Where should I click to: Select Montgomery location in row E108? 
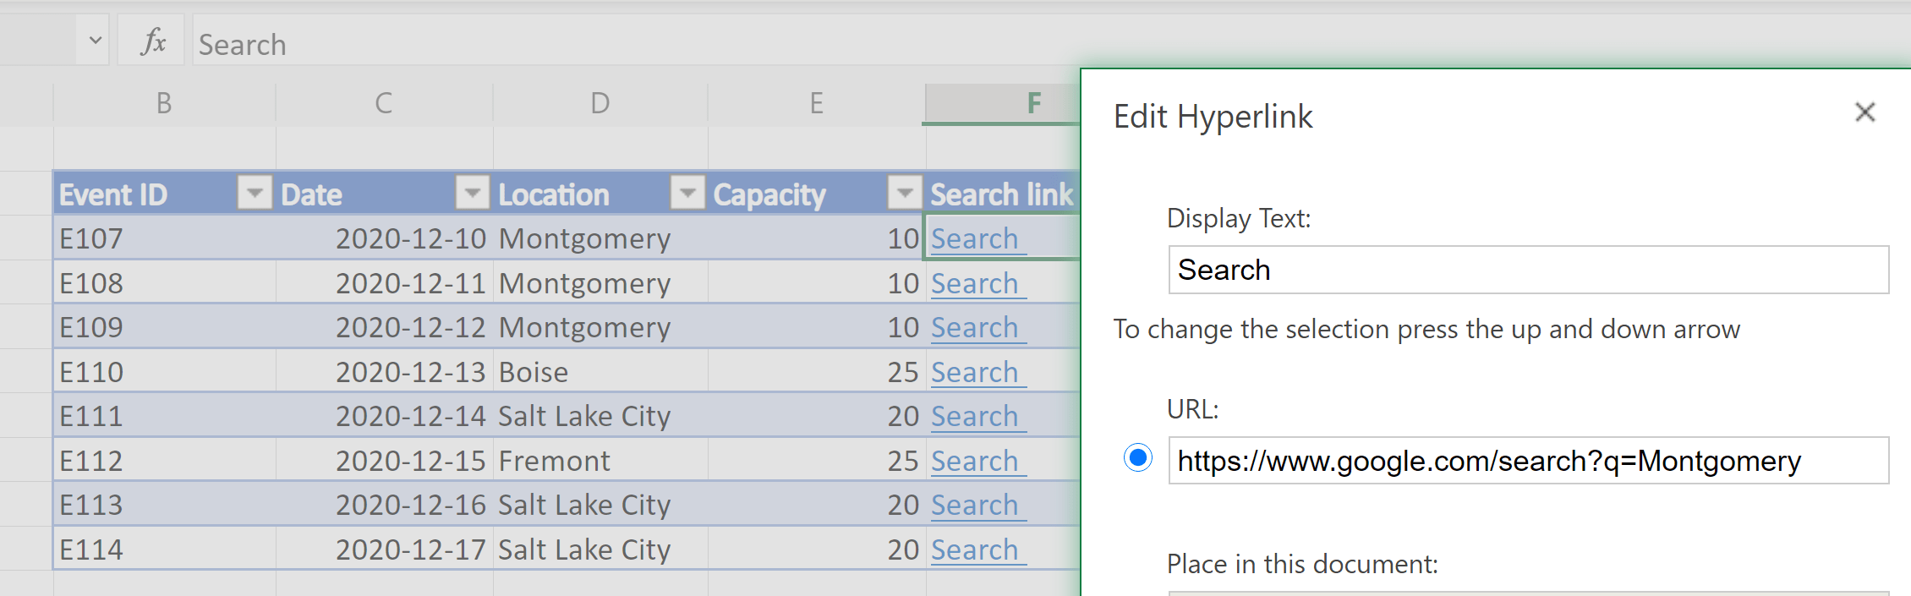[600, 283]
